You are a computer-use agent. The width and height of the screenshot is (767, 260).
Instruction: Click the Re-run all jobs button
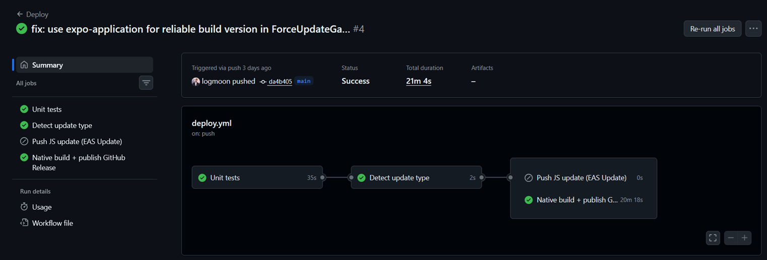click(713, 29)
